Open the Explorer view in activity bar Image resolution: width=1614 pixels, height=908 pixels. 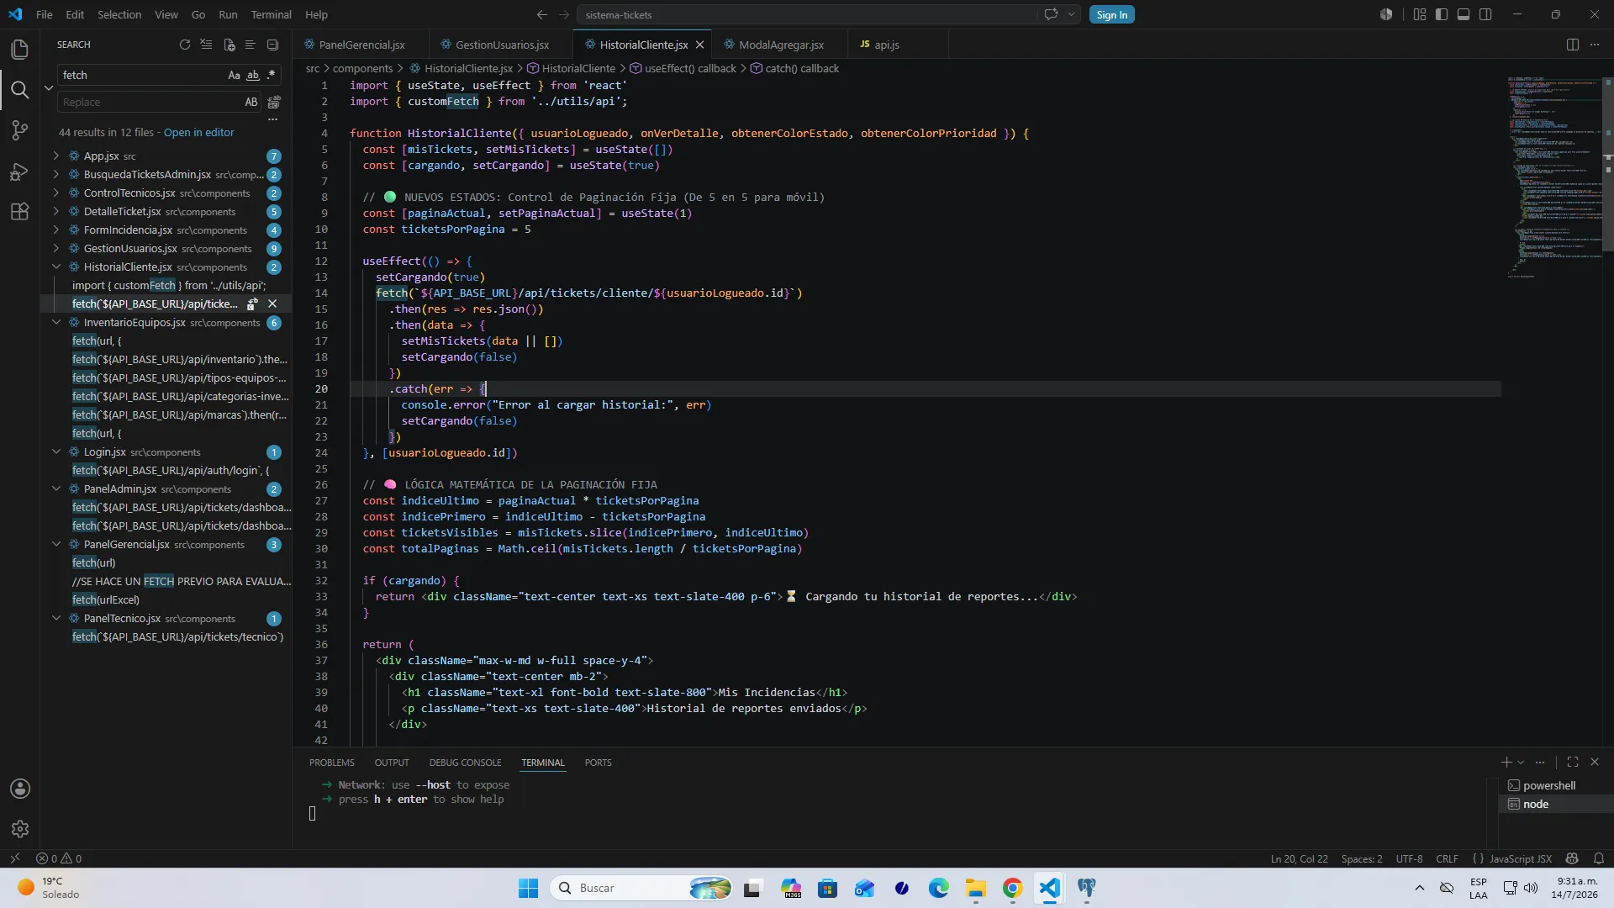point(20,50)
